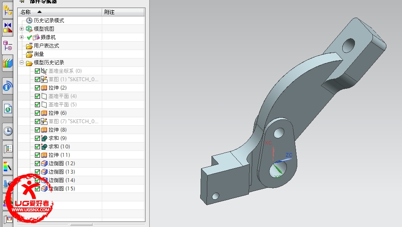Select the 边倒圆 (14) feature label
This screenshot has height=227, width=402.
point(62,180)
